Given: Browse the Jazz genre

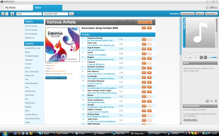Looking at the screenshot, I should coord(27,87).
